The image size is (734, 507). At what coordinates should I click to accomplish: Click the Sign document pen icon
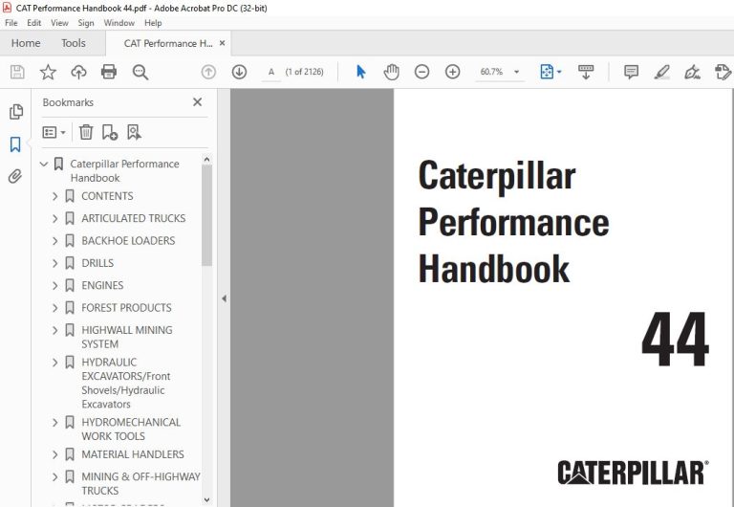(x=692, y=72)
